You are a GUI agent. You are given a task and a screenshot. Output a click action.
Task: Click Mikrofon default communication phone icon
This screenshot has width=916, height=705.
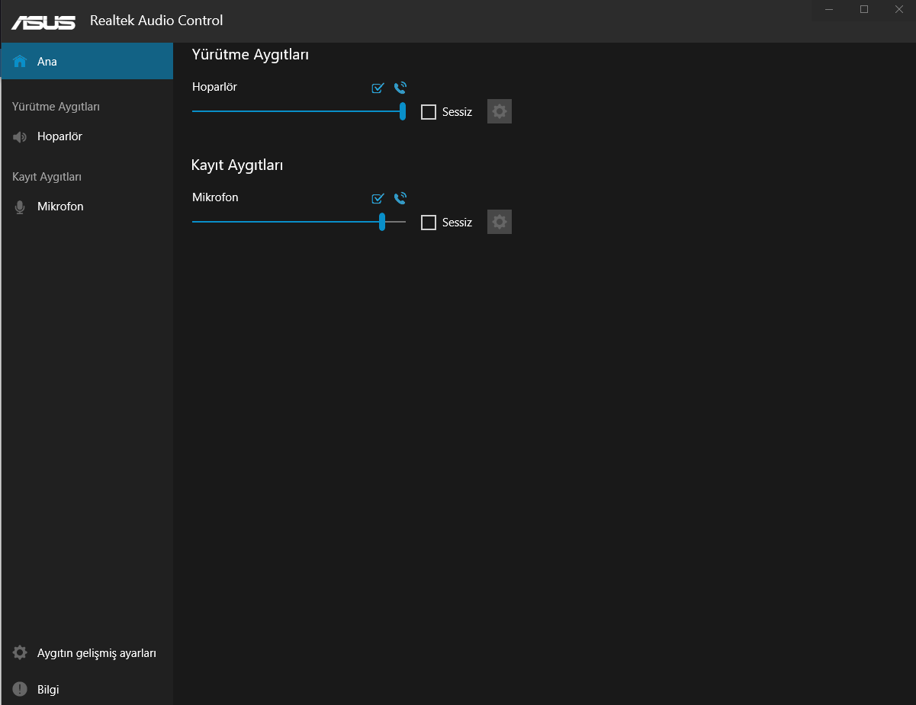(x=400, y=198)
